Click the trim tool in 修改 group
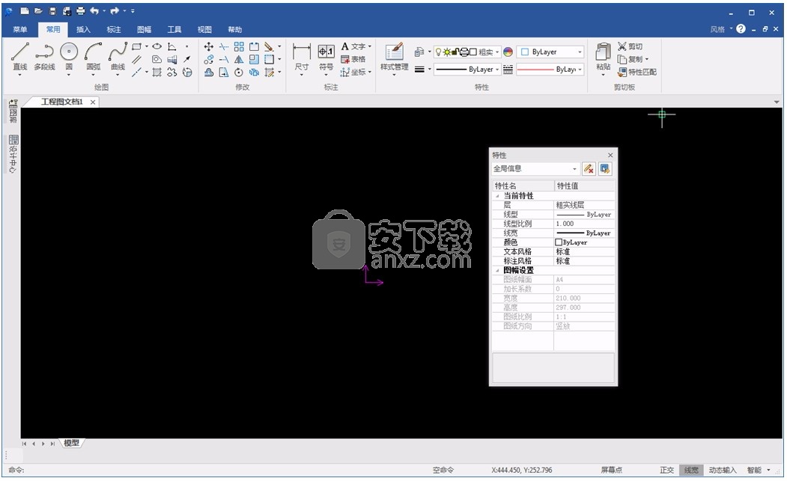787x481 pixels. pos(224,46)
